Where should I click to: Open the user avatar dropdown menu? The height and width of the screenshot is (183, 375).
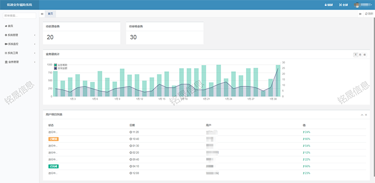[x=364, y=5]
